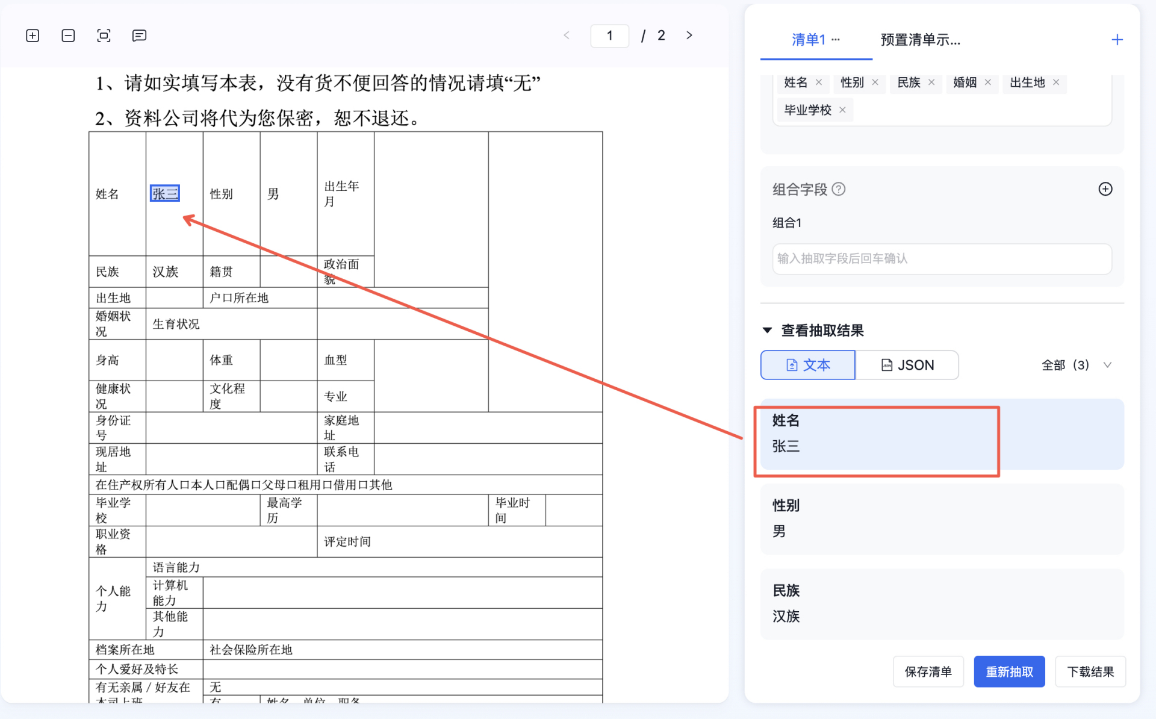1156x719 pixels.
Task: Select the 性别 男 result card
Action: pyautogui.click(x=942, y=519)
